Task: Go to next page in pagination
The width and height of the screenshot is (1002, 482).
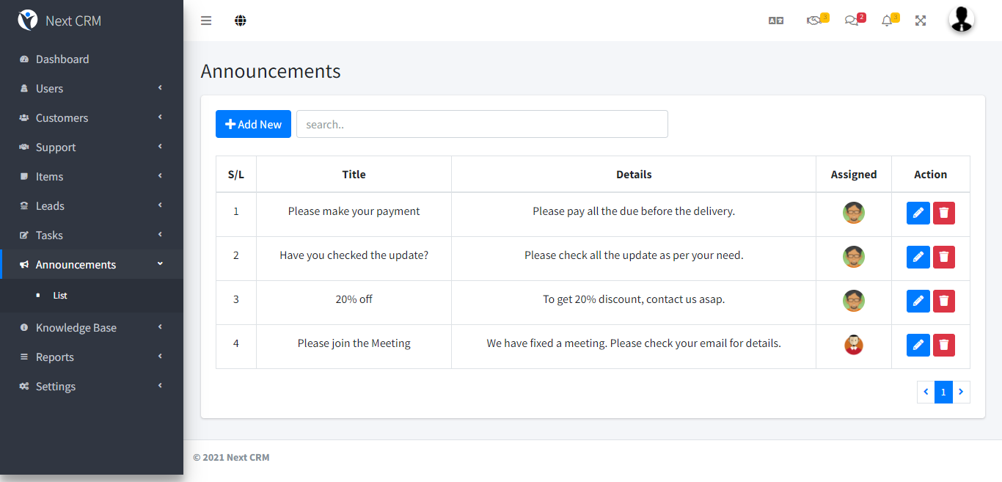Action: pyautogui.click(x=961, y=392)
